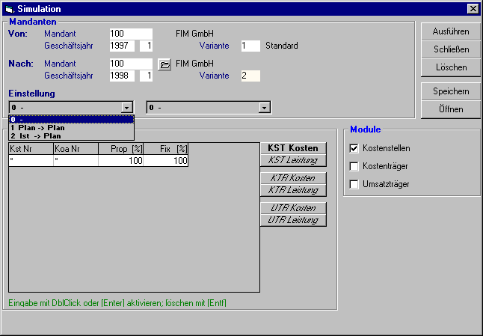Click the Prop [%] column header
The image size is (483, 336).
121,149
